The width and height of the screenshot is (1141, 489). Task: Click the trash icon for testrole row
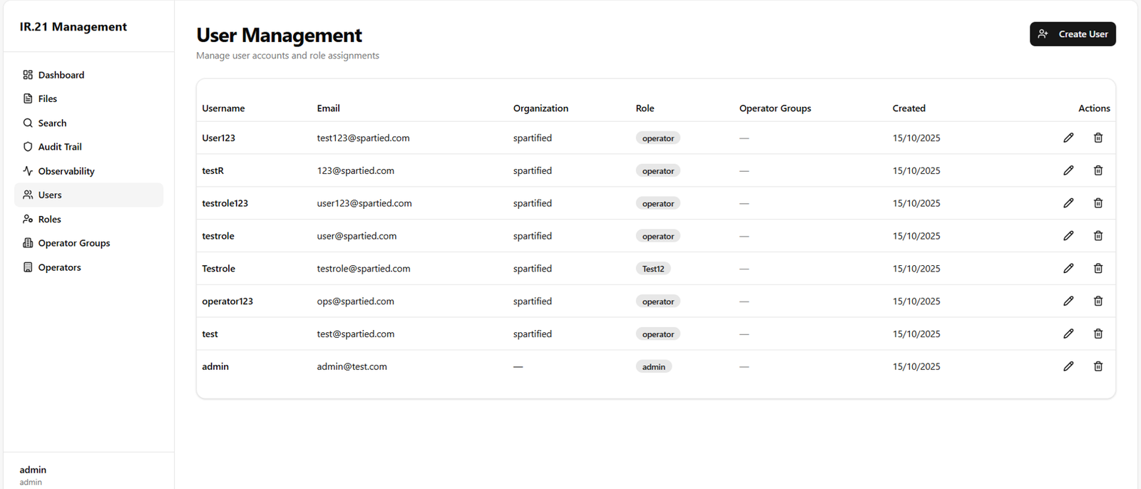[1098, 236]
